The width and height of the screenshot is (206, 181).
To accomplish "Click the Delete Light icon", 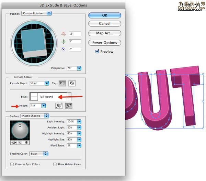I will point(26,143).
